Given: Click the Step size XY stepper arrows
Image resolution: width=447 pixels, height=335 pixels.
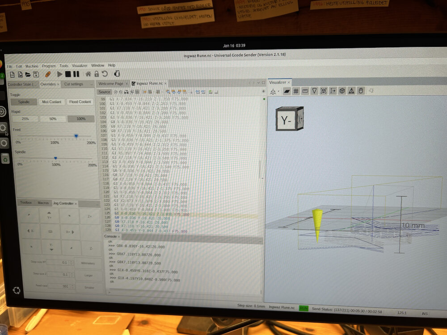Looking at the screenshot, I should [x=71, y=262].
